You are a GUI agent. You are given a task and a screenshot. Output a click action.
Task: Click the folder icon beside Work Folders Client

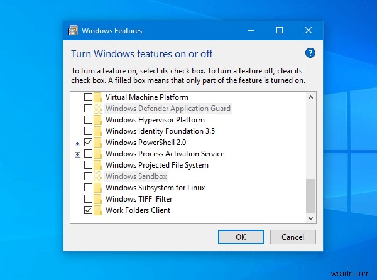click(97, 210)
